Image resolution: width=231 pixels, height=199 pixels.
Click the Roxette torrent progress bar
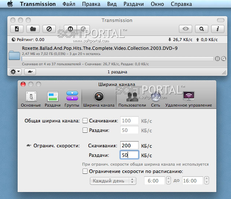tap(118, 59)
